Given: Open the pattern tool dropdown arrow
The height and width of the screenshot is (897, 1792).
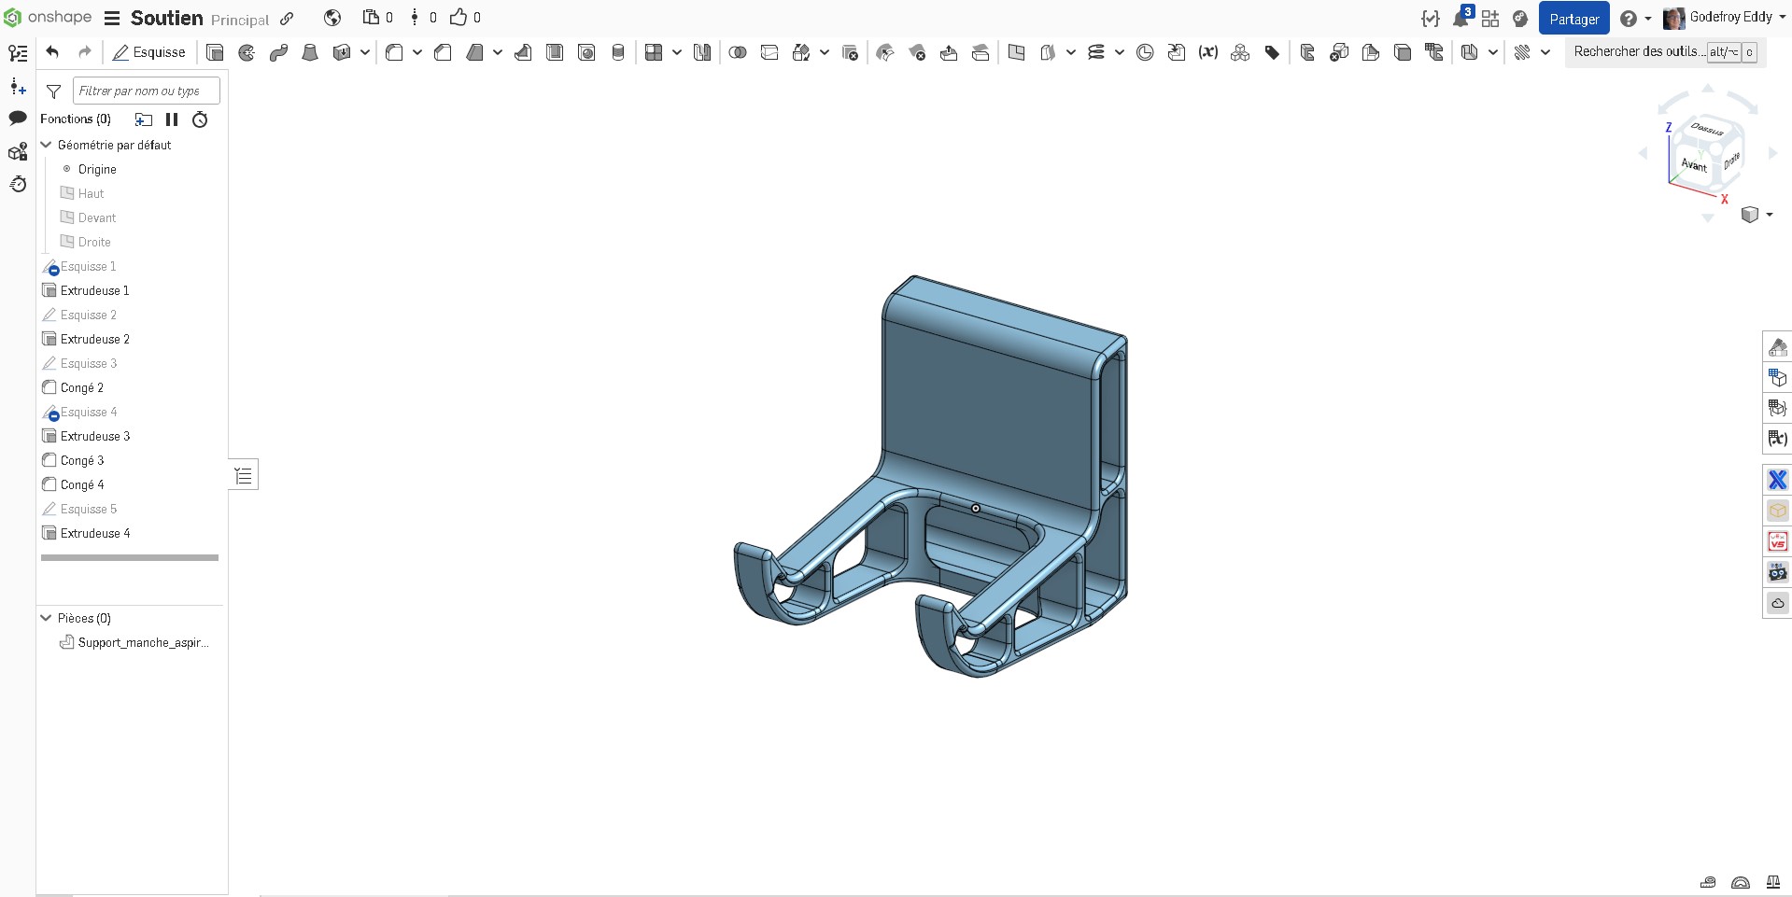Looking at the screenshot, I should click(x=677, y=52).
